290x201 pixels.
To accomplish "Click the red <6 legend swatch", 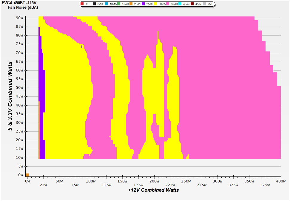I will click(x=82, y=4).
